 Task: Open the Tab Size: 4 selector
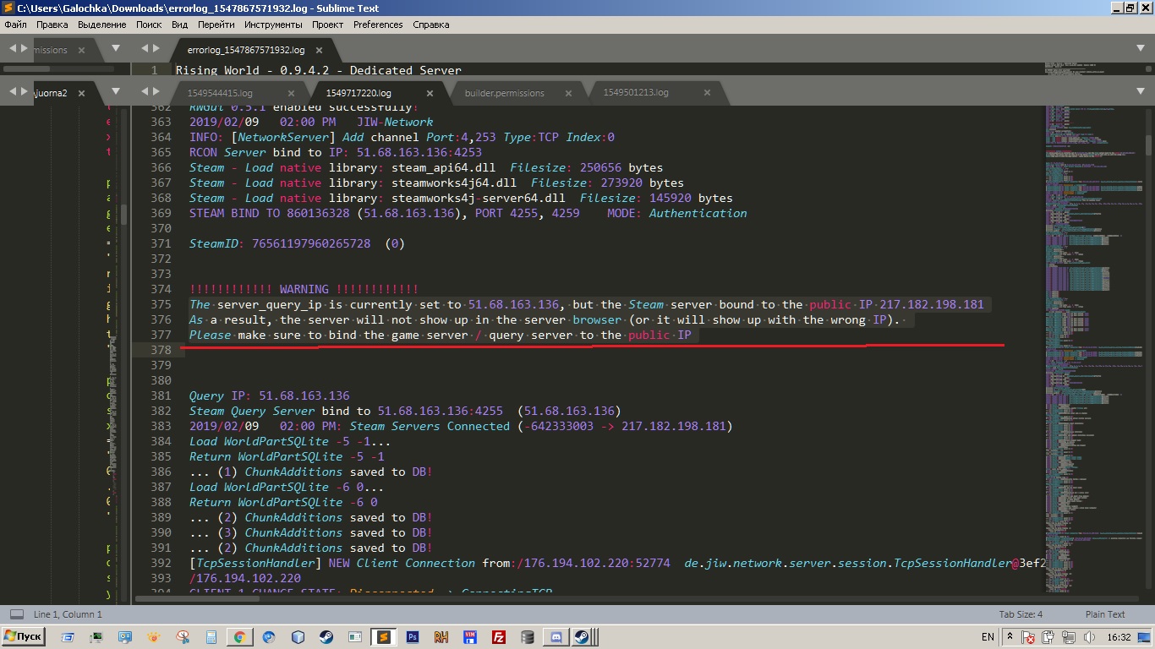coord(1021,614)
